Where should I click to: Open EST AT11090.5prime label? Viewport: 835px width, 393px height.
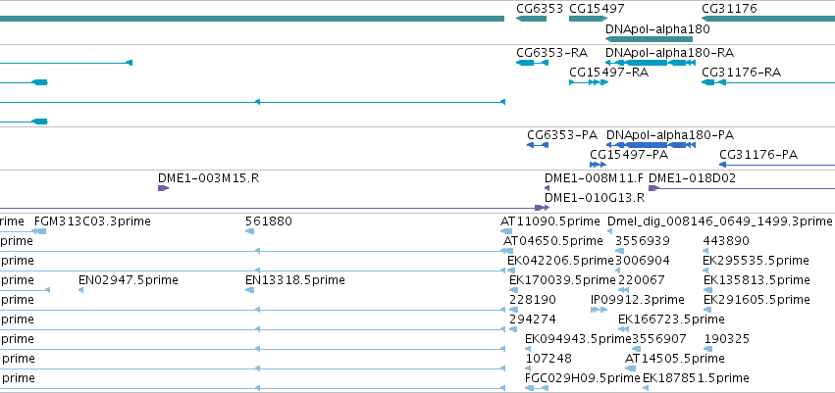550,221
